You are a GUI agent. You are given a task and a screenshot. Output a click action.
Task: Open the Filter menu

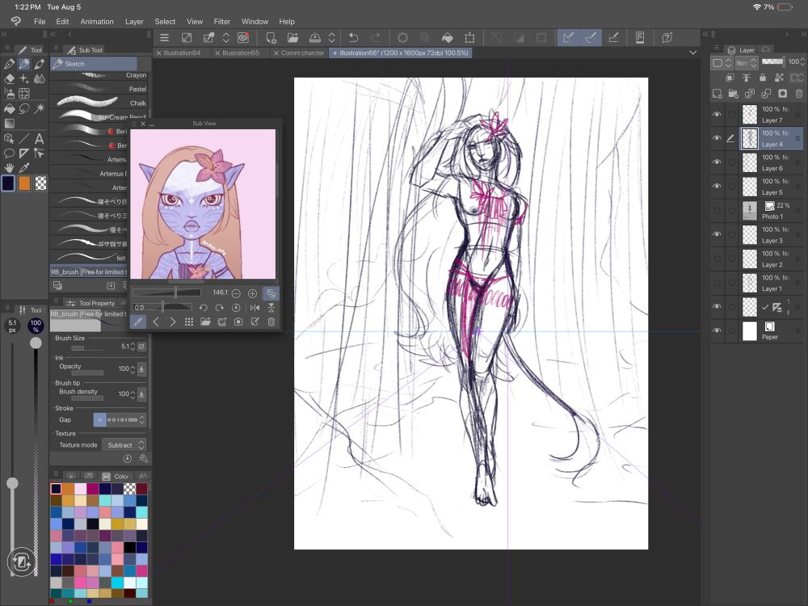tap(222, 22)
